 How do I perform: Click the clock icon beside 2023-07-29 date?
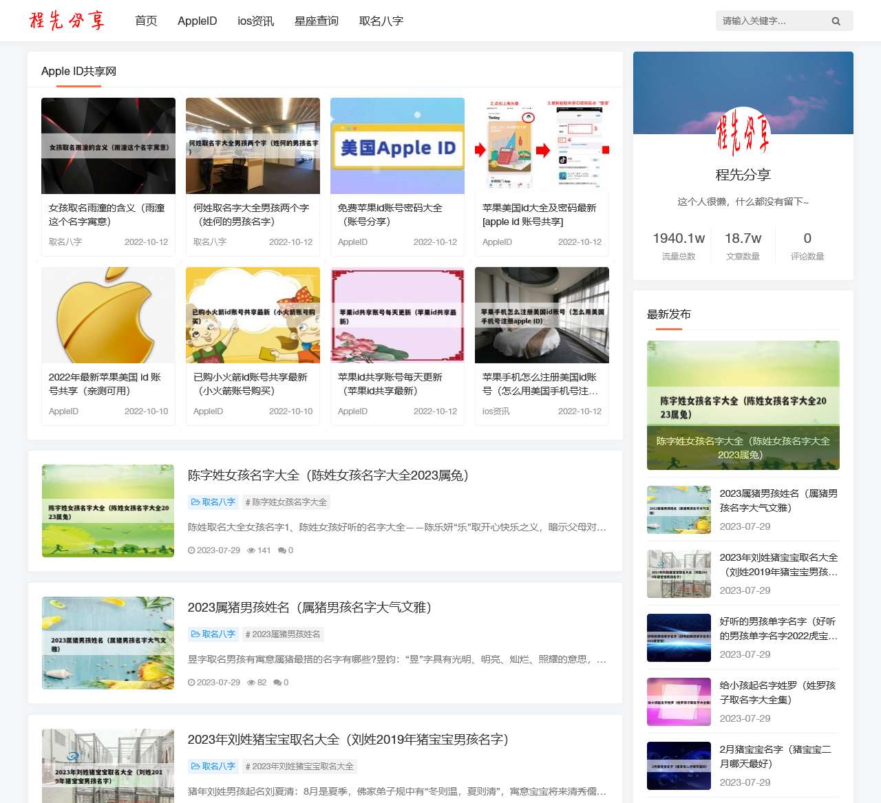[x=193, y=550]
